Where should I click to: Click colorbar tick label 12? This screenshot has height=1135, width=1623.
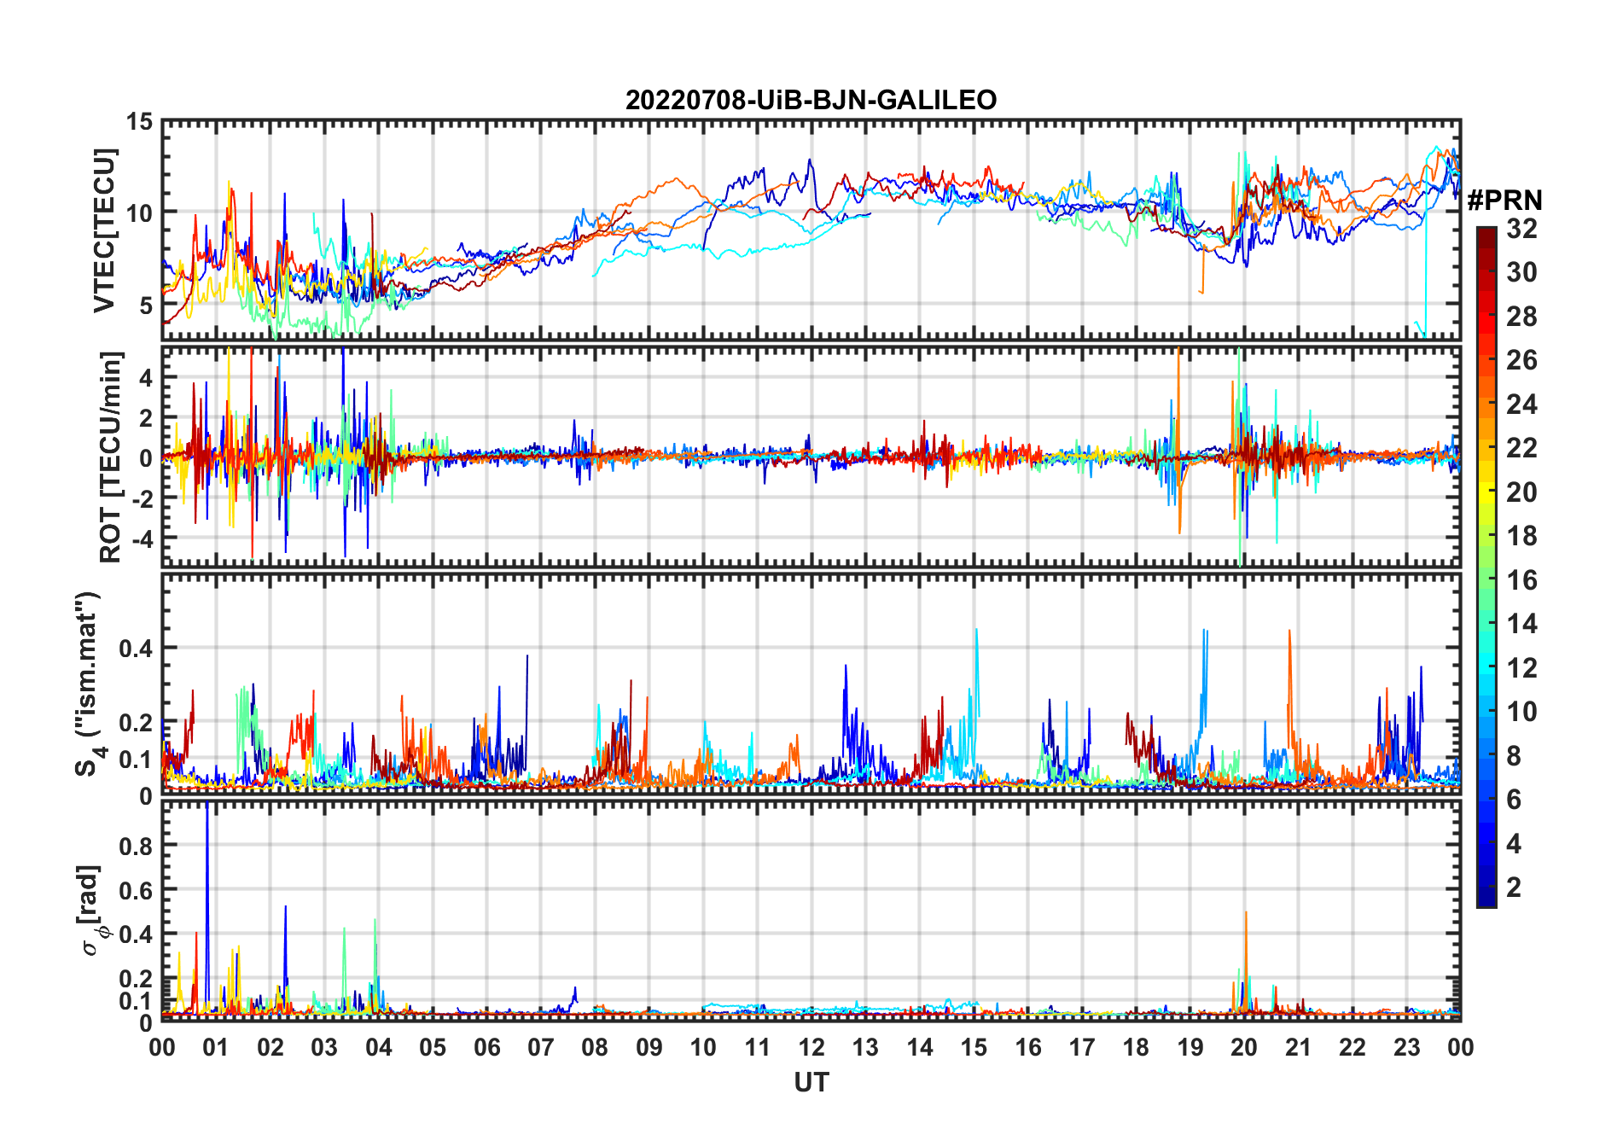pos(1521,667)
